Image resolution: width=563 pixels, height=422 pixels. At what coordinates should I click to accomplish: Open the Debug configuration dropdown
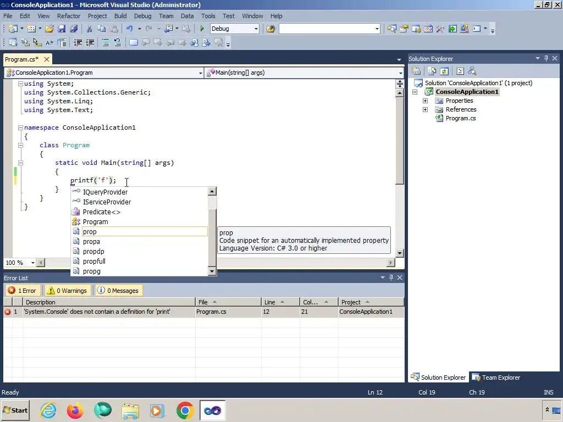coord(256,29)
